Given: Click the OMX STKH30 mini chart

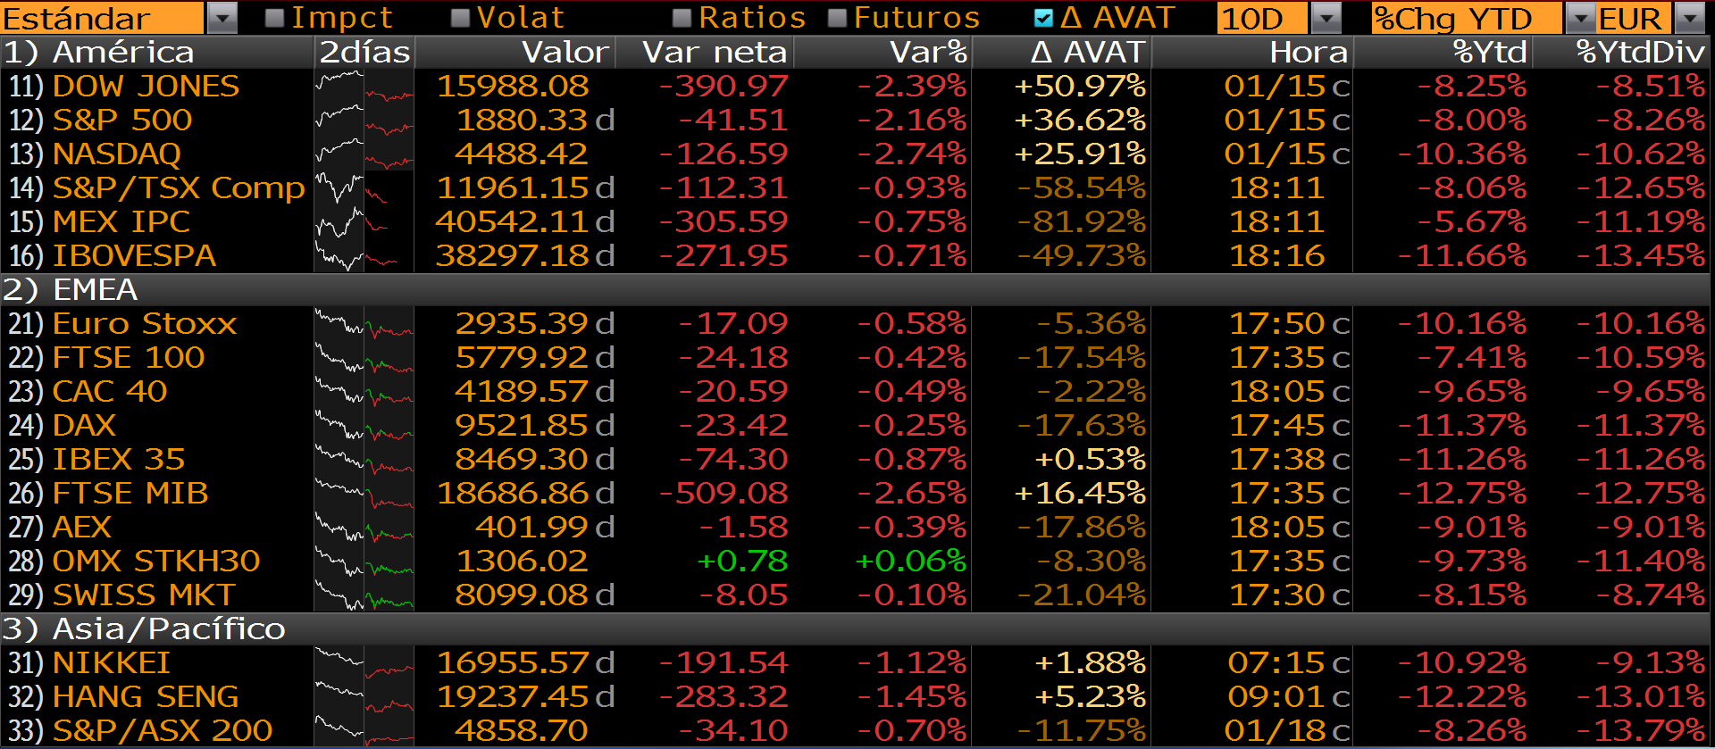Looking at the screenshot, I should click(x=364, y=562).
